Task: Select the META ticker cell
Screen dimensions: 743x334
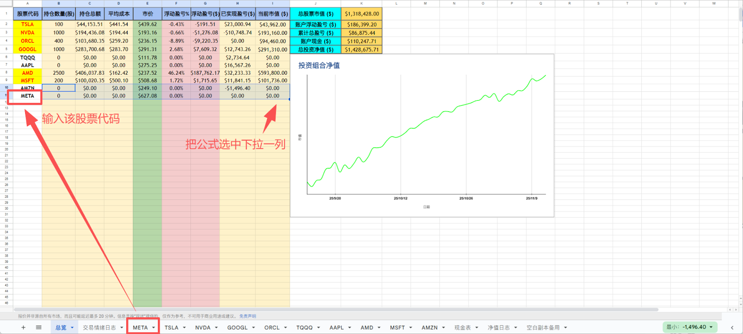Action: 27,96
